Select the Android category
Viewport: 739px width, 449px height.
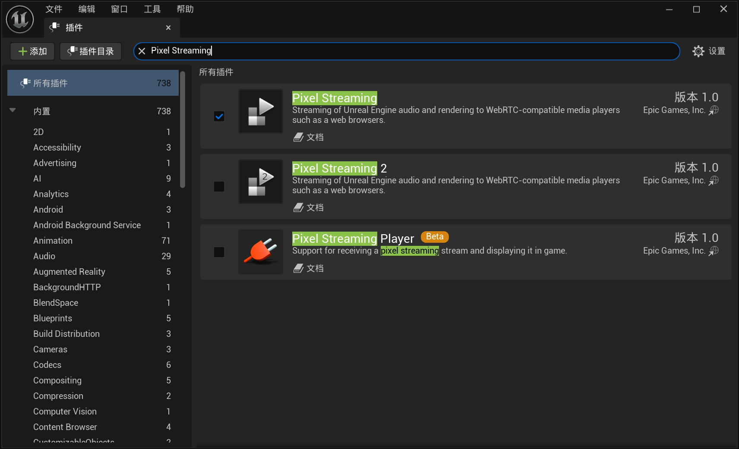coord(93,210)
